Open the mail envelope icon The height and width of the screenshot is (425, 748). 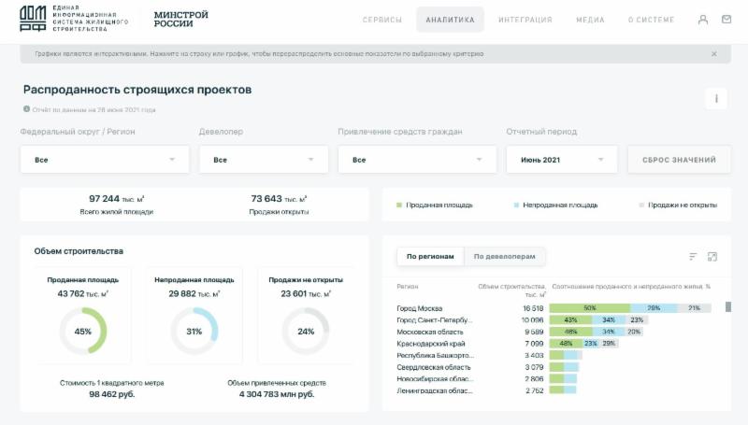[x=726, y=20]
